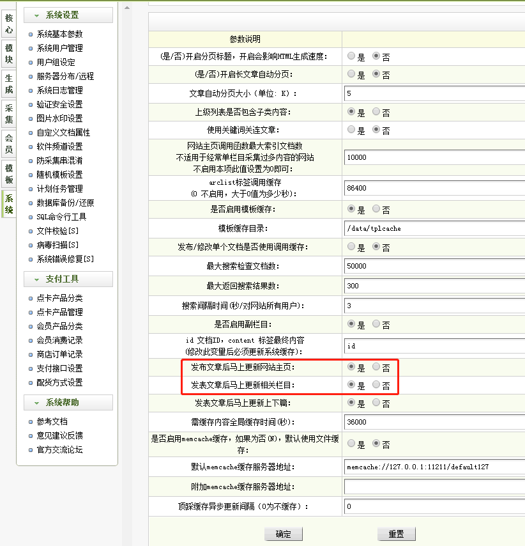Open 会员产品分类
This screenshot has height=546, width=525.
59,326
